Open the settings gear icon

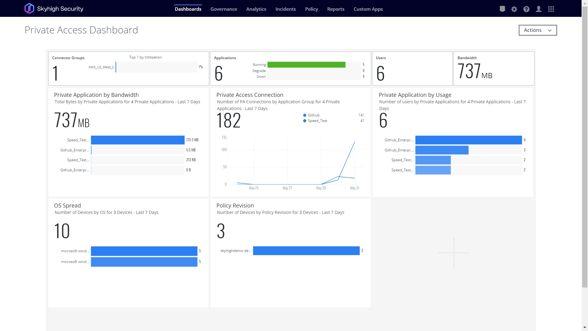click(514, 9)
